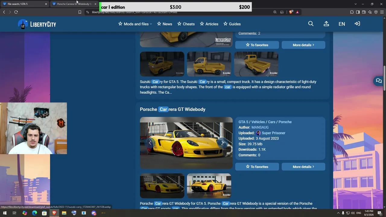The height and width of the screenshot is (217, 386).
Task: Open the Porsche category breadcrumb
Action: (x=285, y=122)
